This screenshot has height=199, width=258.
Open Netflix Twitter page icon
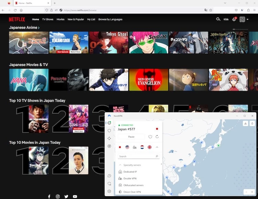tap(66, 196)
